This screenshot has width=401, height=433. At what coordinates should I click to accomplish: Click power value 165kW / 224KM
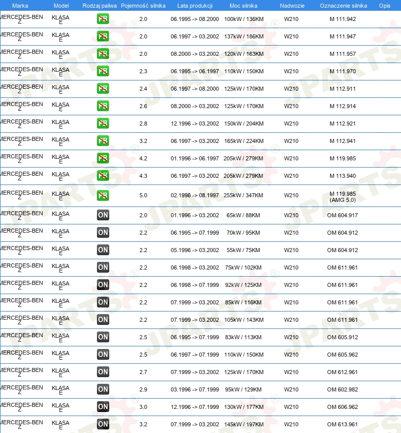[x=244, y=141]
